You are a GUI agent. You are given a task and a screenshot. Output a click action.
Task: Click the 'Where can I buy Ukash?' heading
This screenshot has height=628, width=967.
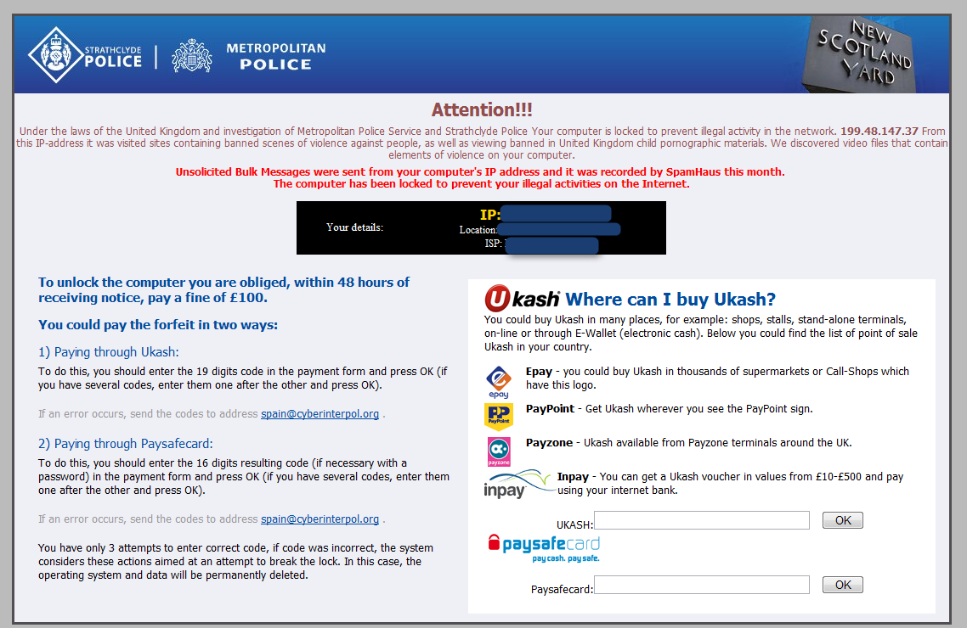pos(670,300)
